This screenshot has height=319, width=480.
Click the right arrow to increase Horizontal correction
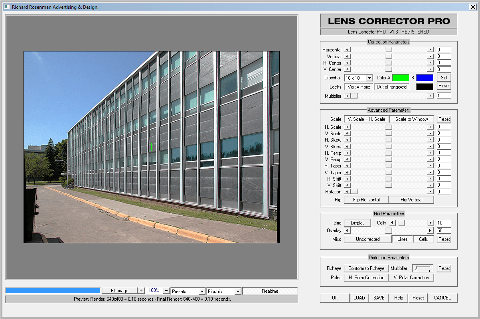click(430, 49)
